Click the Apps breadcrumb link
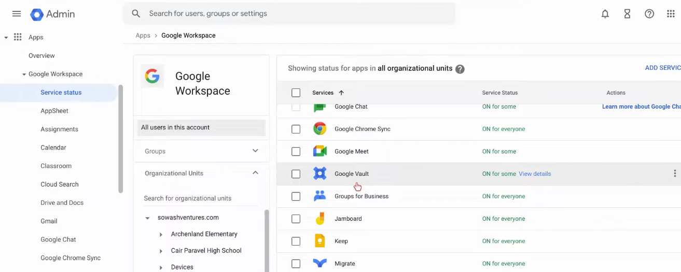The image size is (681, 272). tap(143, 36)
